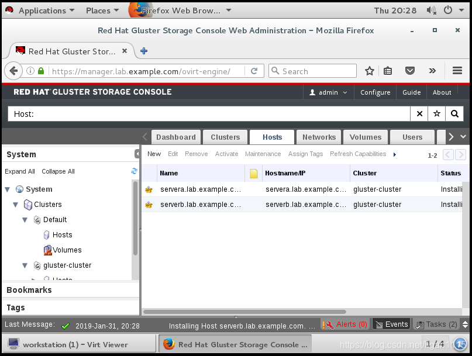This screenshot has height=356, width=472.
Task: Open system power menu icon
Action: point(448,11)
